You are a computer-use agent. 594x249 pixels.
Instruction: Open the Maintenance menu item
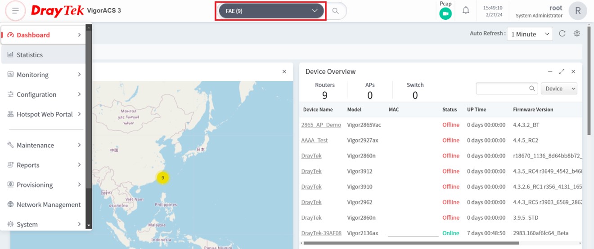click(x=44, y=145)
